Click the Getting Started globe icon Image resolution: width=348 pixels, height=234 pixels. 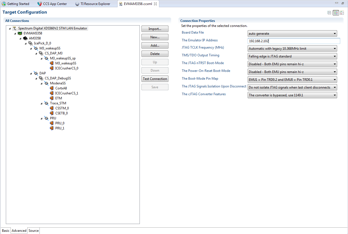pos(4,4)
